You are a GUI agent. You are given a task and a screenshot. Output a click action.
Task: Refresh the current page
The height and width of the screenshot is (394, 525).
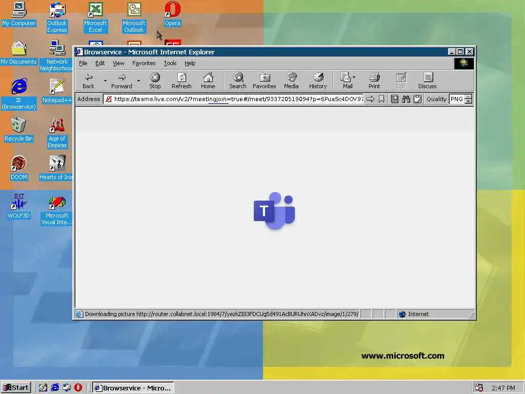[x=181, y=81]
